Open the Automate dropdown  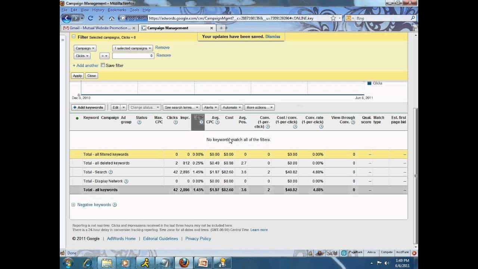click(232, 108)
